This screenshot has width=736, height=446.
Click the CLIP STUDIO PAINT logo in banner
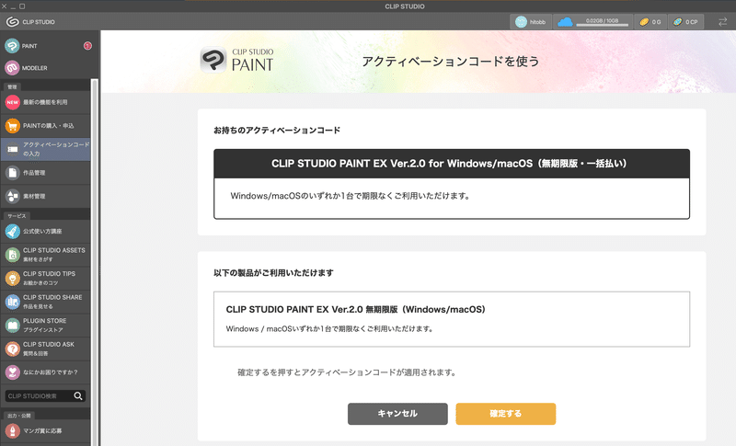click(236, 60)
